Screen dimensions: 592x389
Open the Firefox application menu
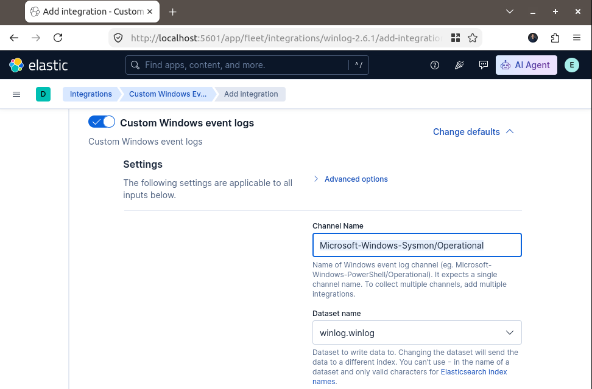click(x=577, y=38)
